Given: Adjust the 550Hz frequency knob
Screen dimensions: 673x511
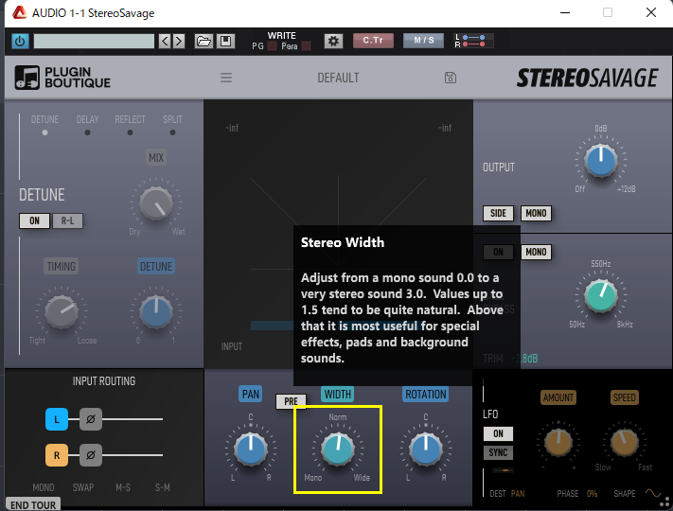Looking at the screenshot, I should click(601, 295).
